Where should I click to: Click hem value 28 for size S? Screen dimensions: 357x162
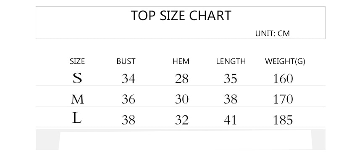[182, 79]
